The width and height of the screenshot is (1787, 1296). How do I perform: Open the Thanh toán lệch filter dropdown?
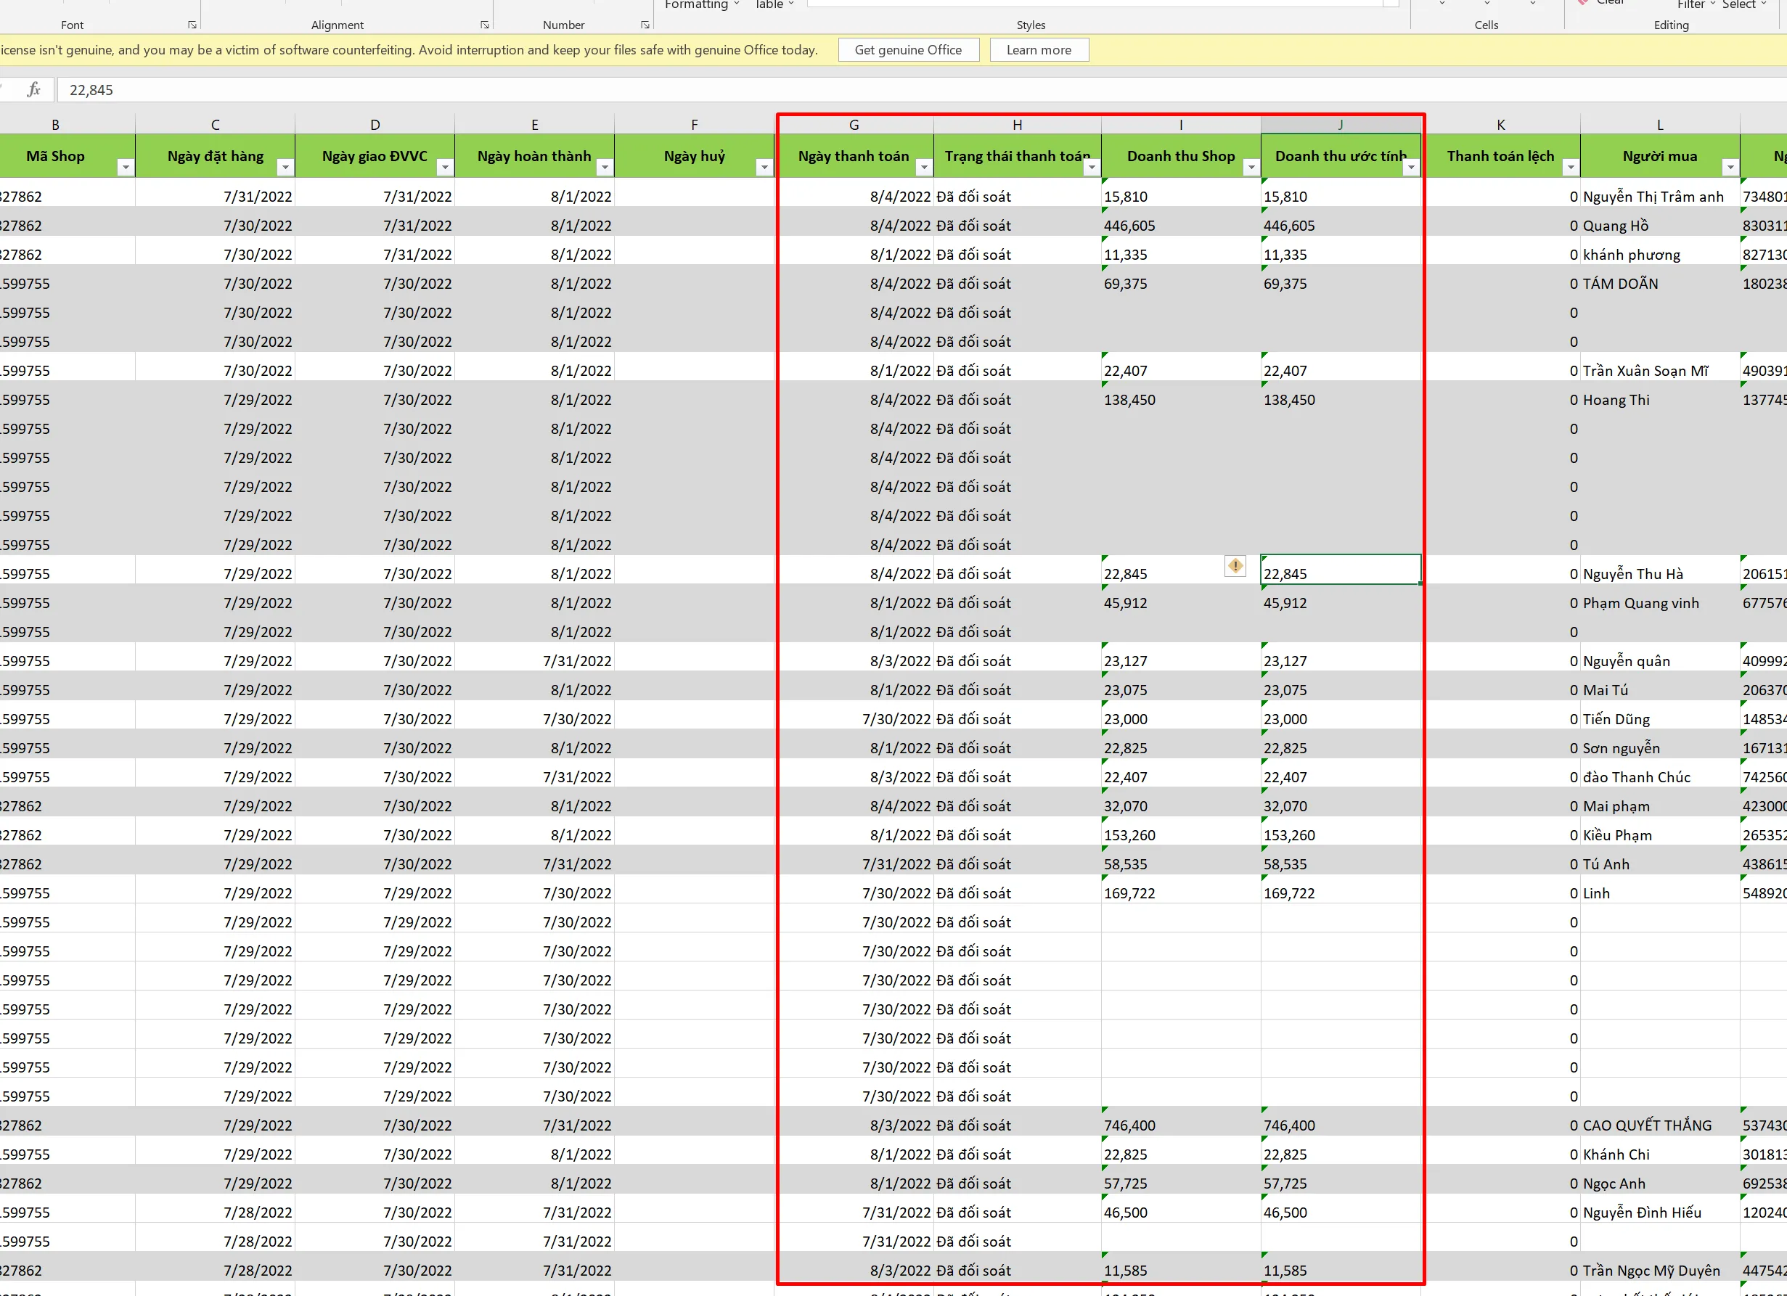pos(1570,167)
